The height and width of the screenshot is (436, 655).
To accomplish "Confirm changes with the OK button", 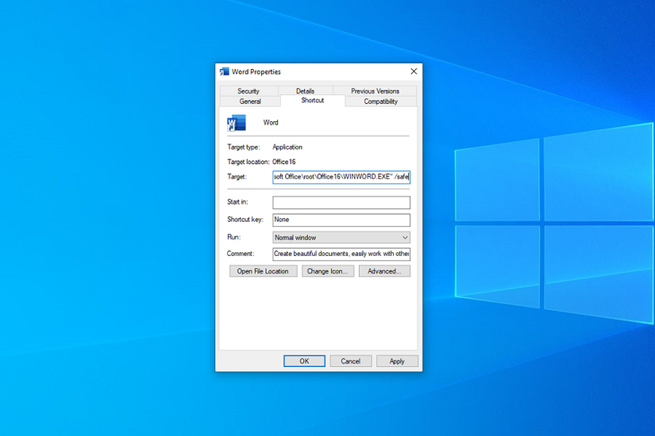I will 304,361.
